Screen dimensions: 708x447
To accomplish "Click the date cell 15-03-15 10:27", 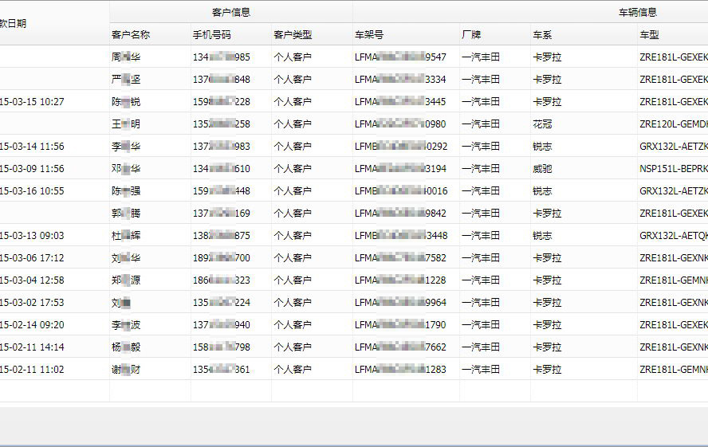I will (x=32, y=102).
